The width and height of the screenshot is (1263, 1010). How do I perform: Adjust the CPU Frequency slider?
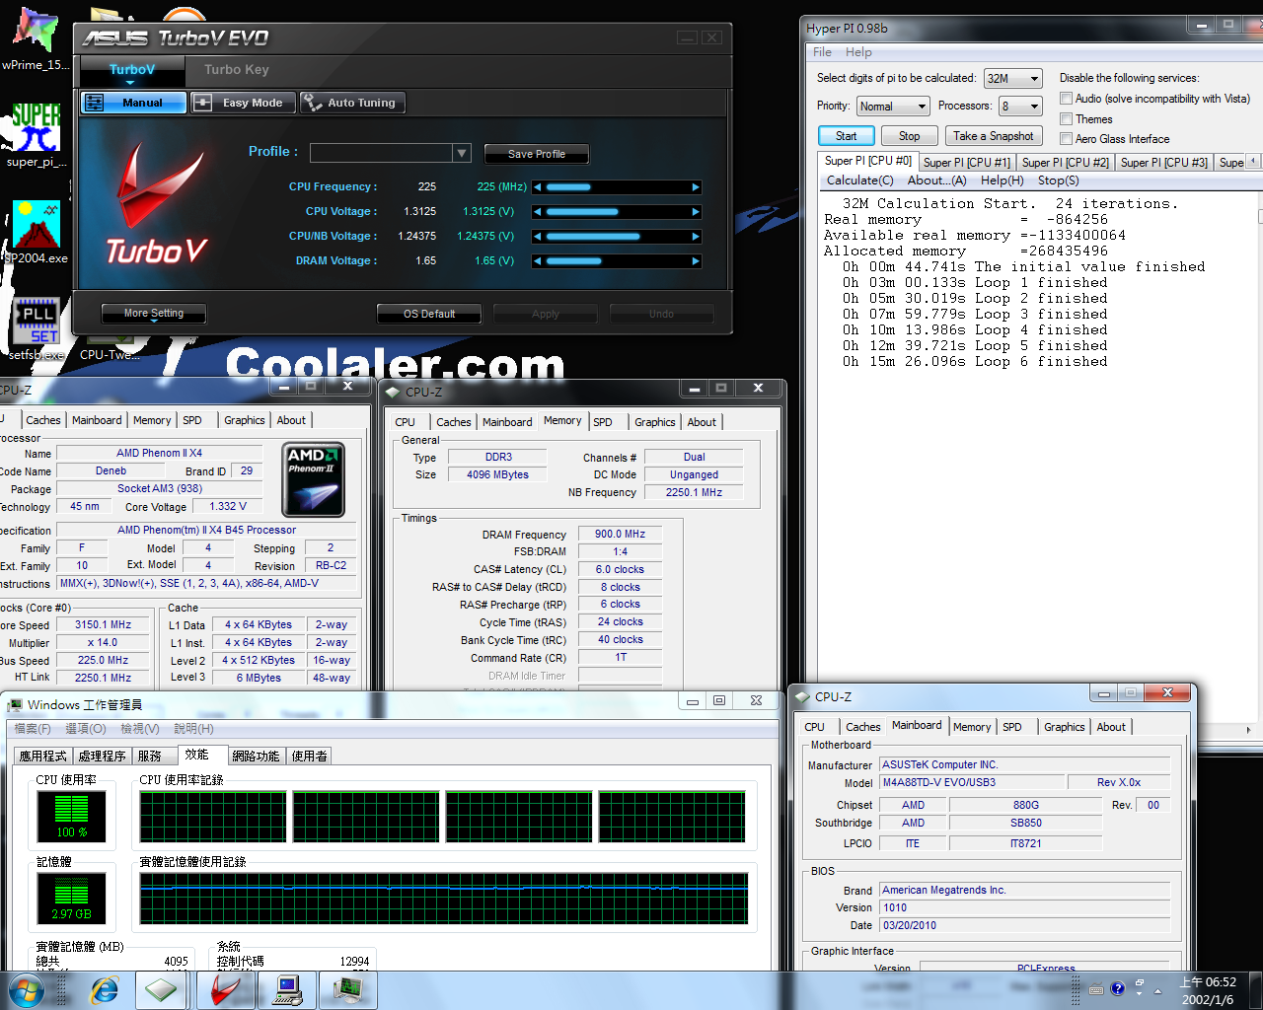pyautogui.click(x=617, y=187)
